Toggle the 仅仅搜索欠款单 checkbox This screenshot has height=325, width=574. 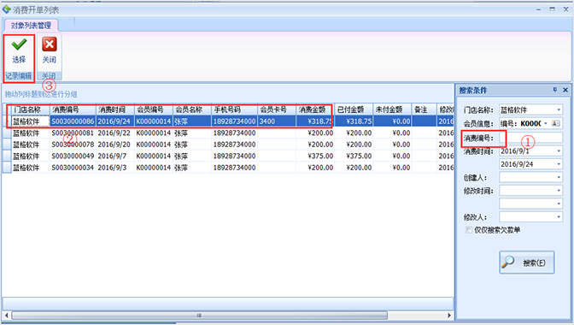469,230
